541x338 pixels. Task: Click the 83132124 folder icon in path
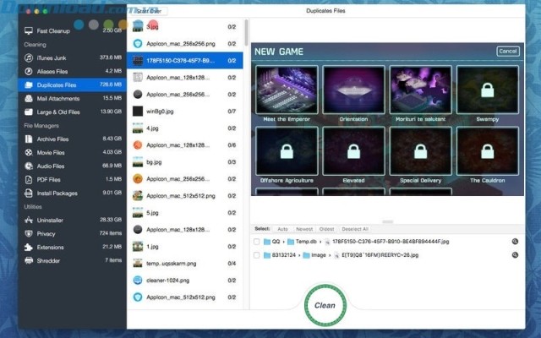(267, 255)
